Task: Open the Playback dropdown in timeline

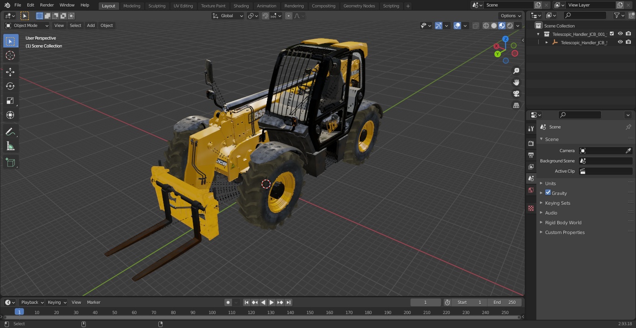Action: pos(32,302)
